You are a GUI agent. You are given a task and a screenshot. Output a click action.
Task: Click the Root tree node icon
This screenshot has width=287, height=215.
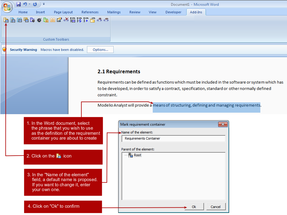pos(131,155)
